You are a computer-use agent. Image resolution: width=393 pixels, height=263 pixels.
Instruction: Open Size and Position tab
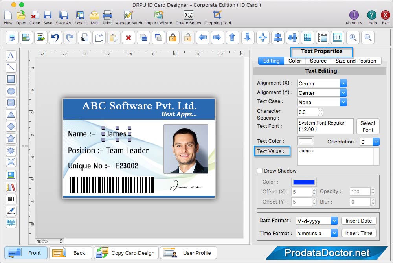[356, 61]
